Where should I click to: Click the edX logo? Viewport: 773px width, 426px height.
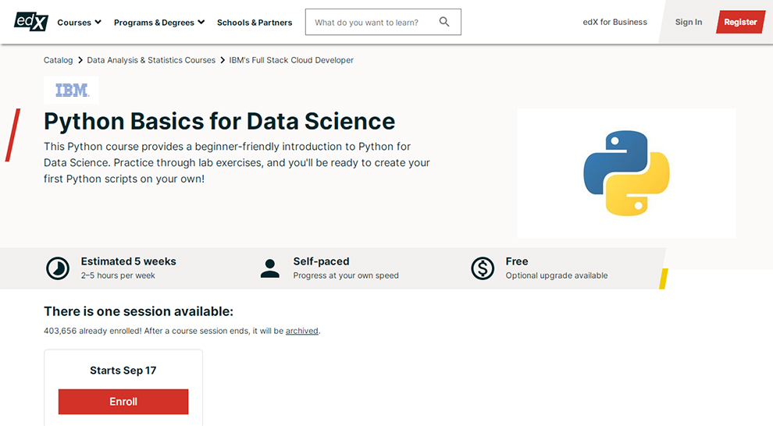click(31, 22)
